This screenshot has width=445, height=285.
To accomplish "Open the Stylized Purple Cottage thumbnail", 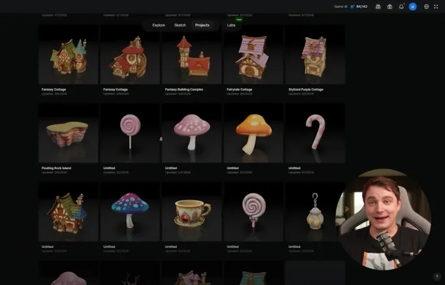I will (x=315, y=54).
